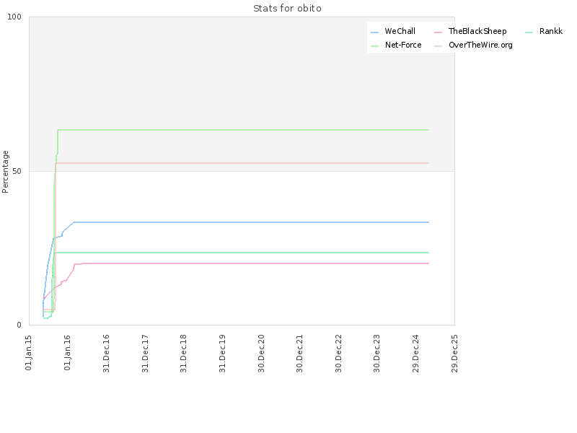
Task: Click the Rankk legend color swatch
Action: tap(529, 32)
